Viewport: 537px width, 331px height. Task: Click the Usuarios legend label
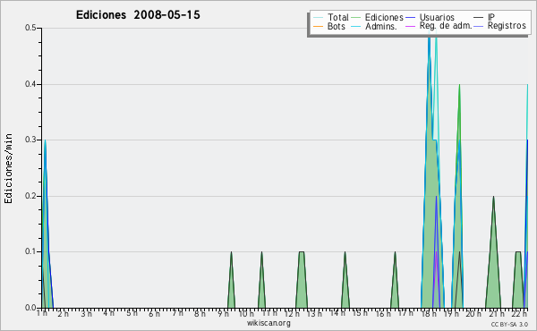(437, 17)
